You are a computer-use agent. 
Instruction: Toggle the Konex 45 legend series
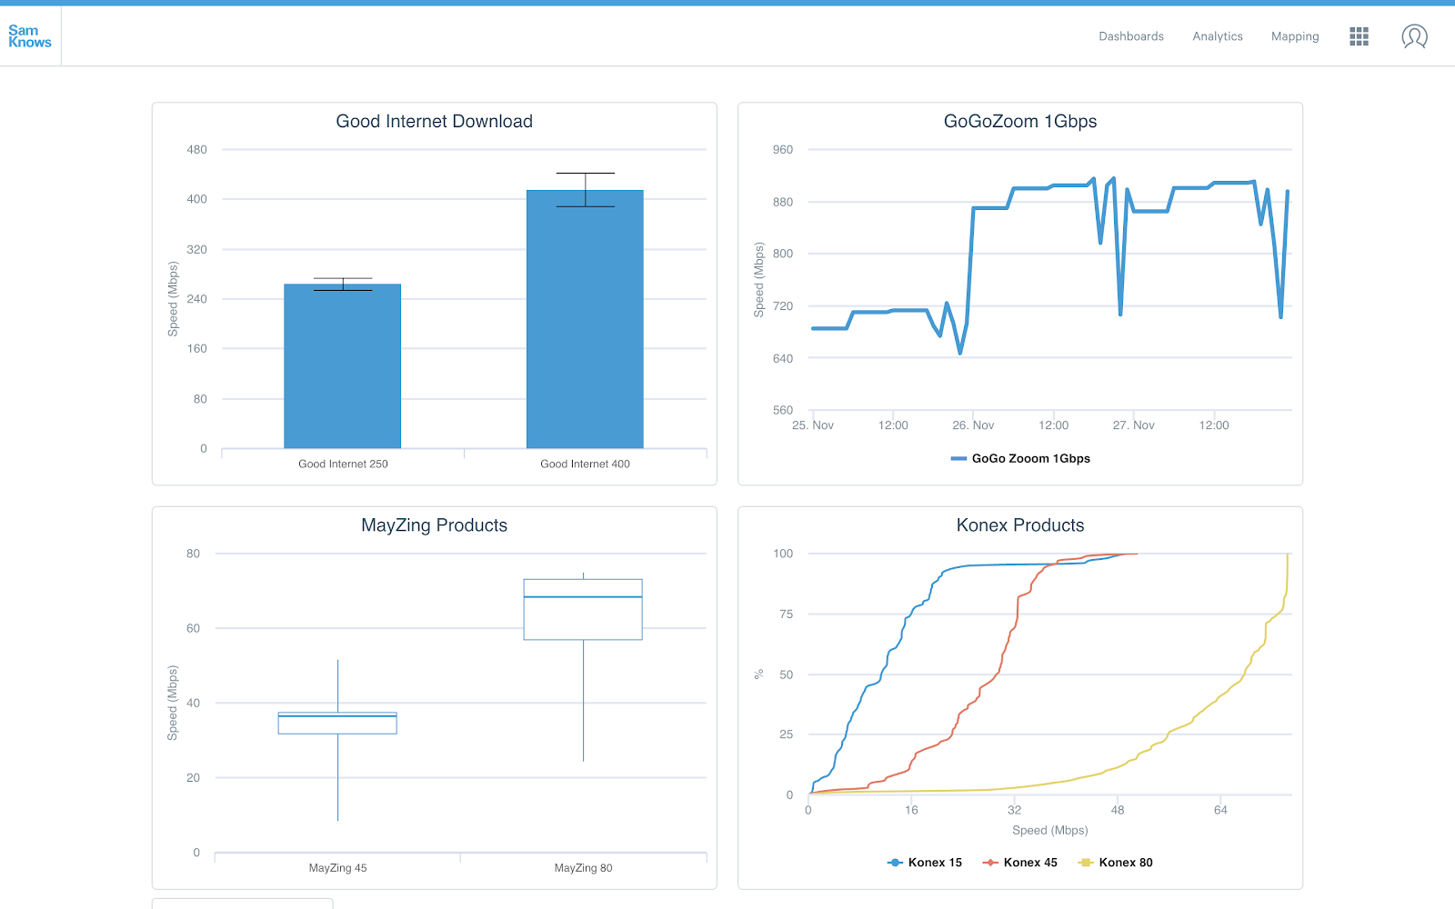pos(1020,863)
